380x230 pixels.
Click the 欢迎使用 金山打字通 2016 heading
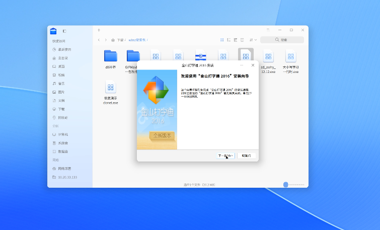(215, 76)
